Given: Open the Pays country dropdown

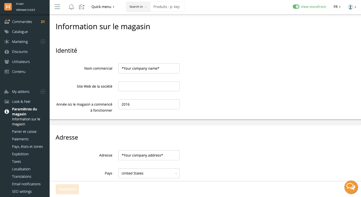Looking at the screenshot, I should point(149,173).
